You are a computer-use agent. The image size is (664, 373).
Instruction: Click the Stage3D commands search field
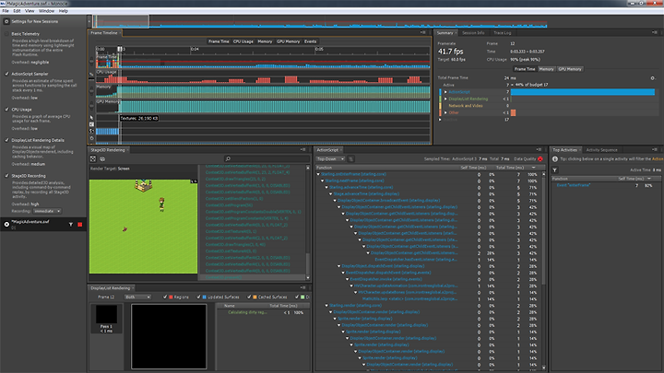pyautogui.click(x=267, y=158)
